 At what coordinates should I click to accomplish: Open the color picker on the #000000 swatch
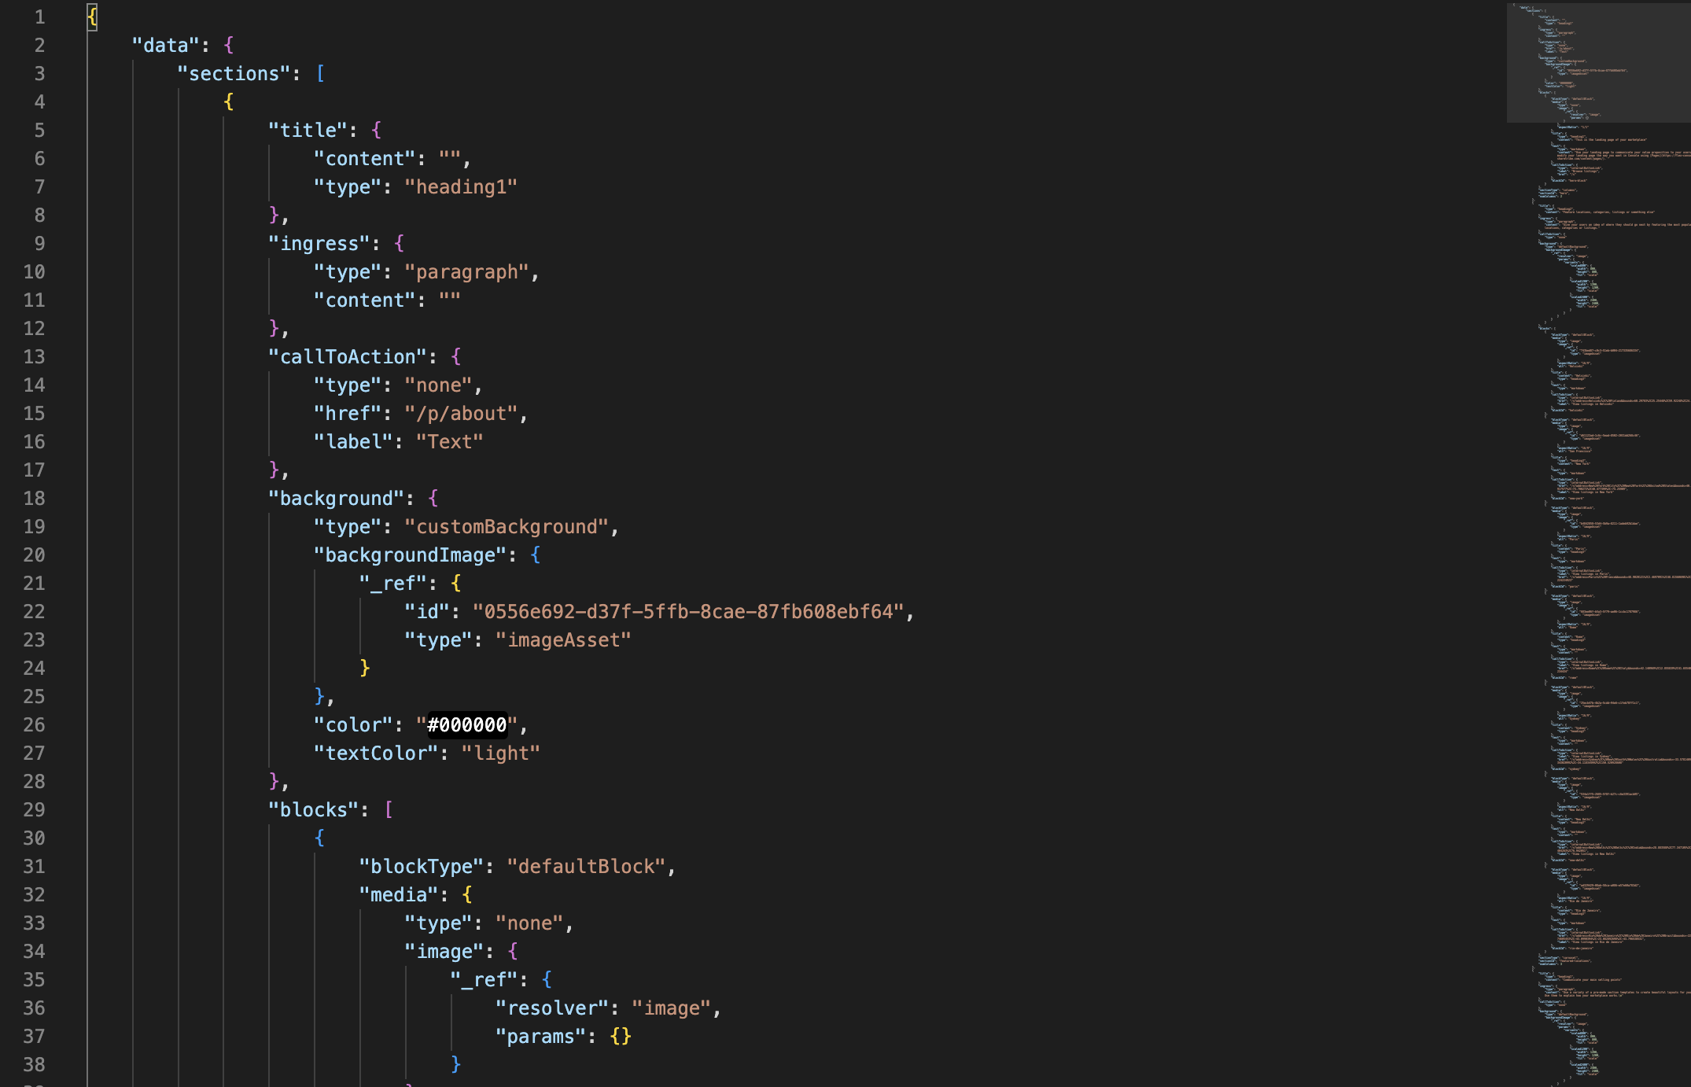466,724
